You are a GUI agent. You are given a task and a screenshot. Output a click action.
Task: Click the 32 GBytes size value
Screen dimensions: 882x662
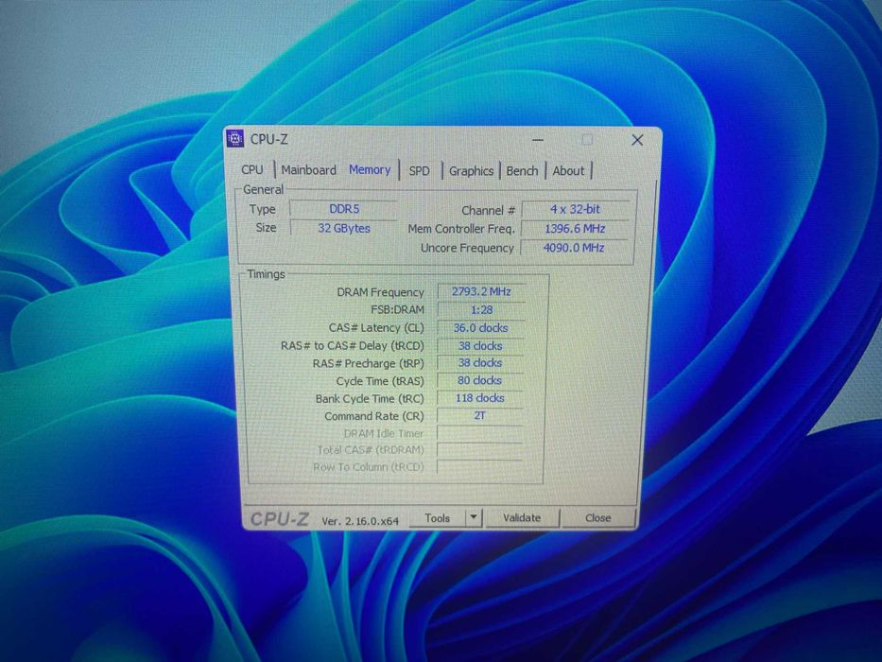click(344, 228)
